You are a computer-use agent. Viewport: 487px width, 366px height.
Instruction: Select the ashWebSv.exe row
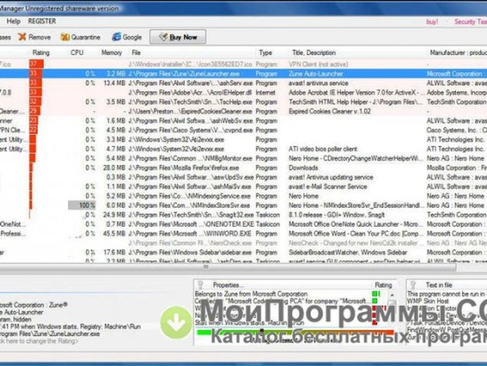coord(243,121)
